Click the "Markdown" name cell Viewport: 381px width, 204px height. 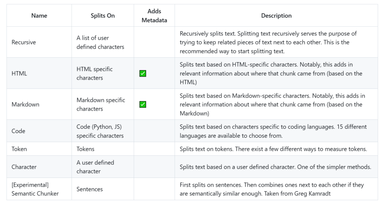point(25,104)
